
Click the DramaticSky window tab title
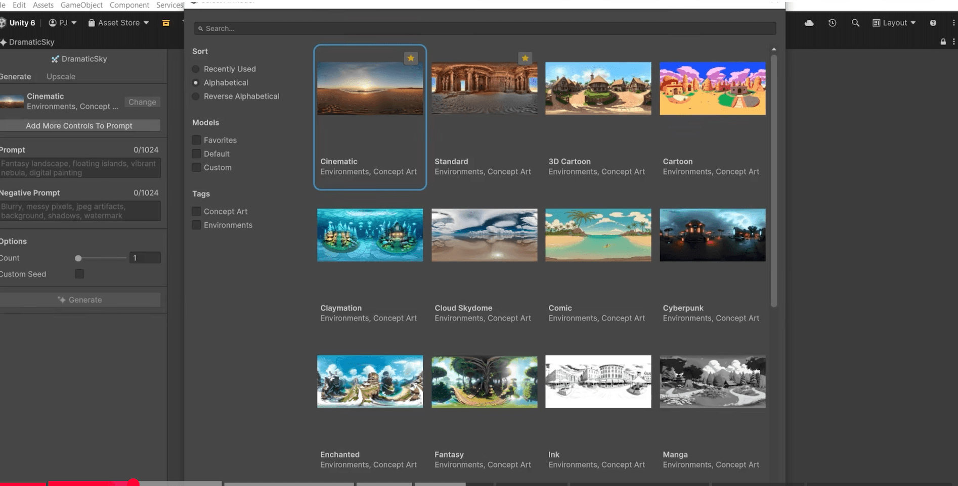tap(31, 42)
